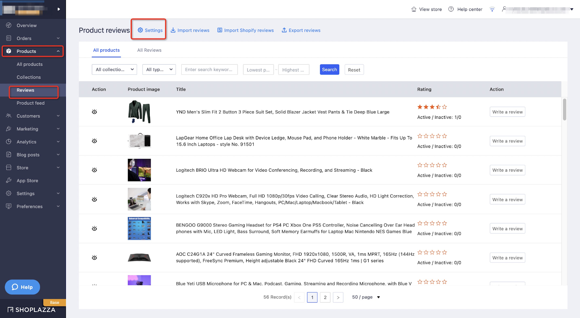Click the star rating of LapGear Desk

(432, 136)
